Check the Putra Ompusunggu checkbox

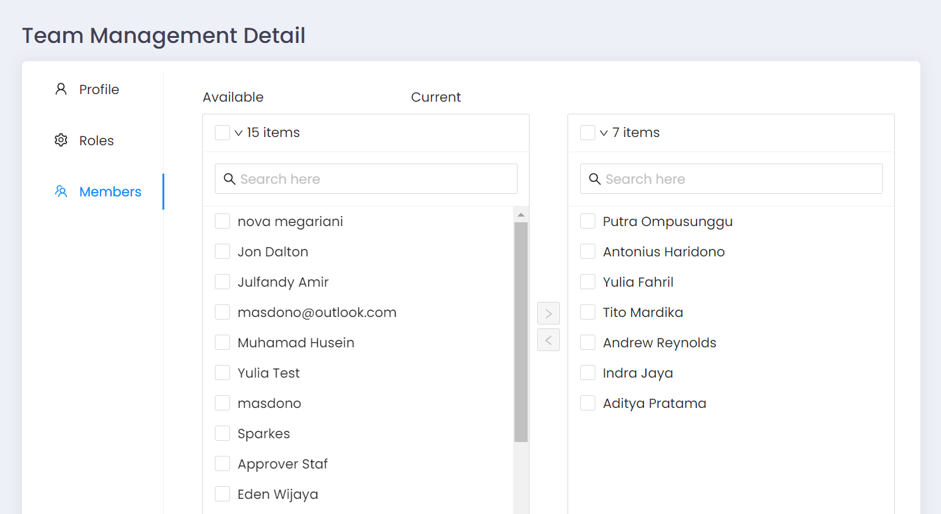coord(588,221)
